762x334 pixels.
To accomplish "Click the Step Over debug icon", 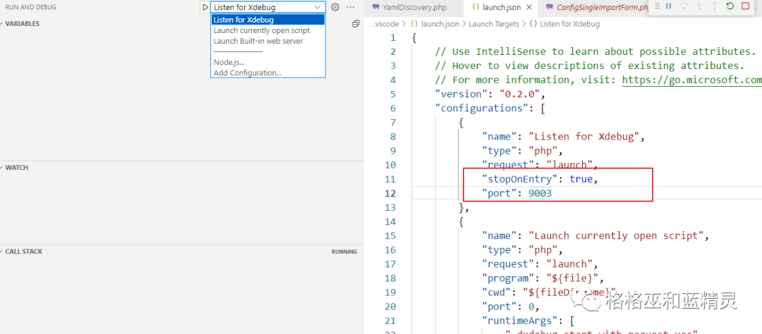I will 684,6.
